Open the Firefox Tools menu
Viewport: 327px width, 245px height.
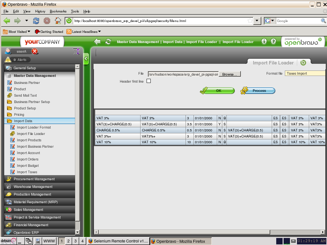(75, 11)
